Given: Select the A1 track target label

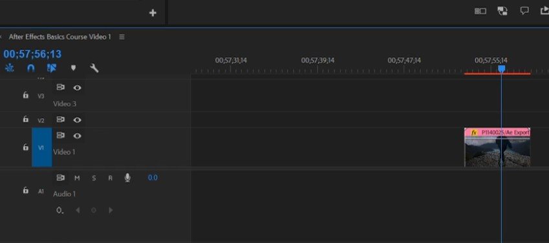Looking at the screenshot, I should click(x=41, y=191).
